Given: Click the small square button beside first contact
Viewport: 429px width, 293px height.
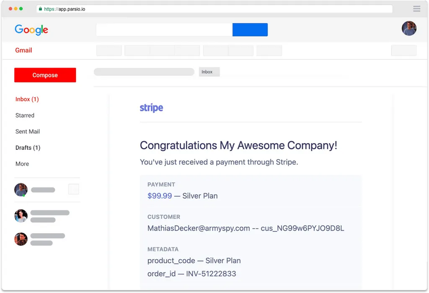Looking at the screenshot, I should 74,189.
